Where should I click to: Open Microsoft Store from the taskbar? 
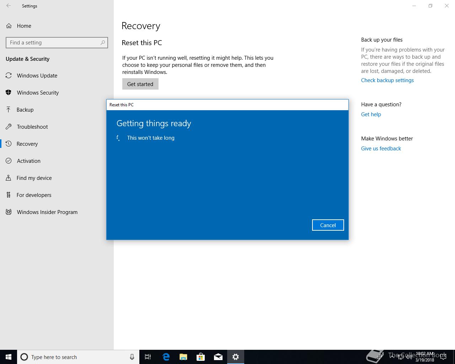pyautogui.click(x=201, y=357)
